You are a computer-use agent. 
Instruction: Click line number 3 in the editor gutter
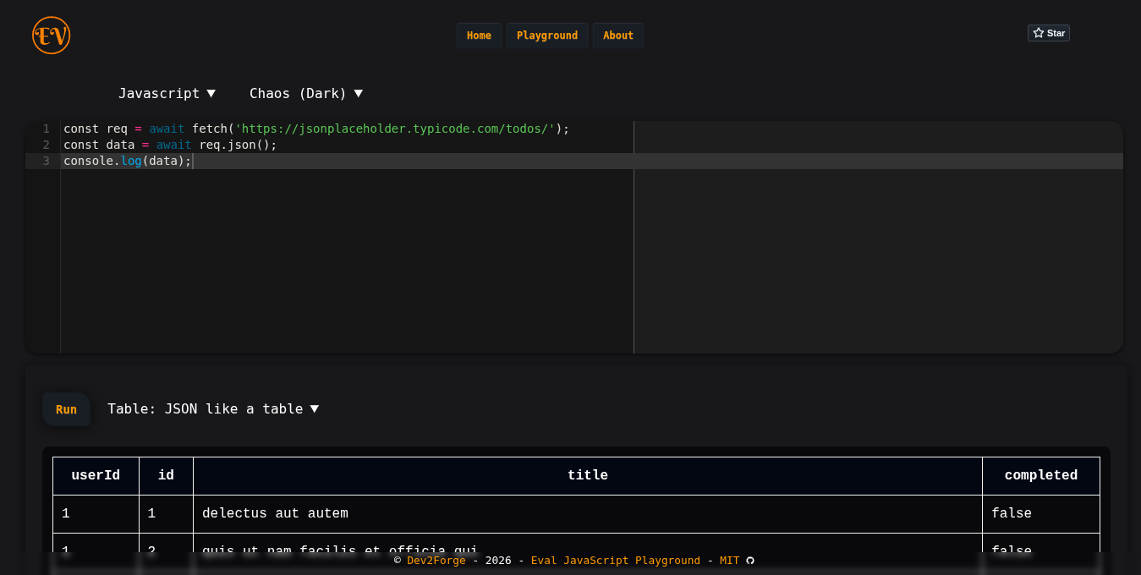pyautogui.click(x=46, y=161)
